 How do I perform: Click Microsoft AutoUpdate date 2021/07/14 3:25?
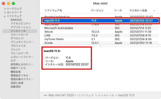140,28
